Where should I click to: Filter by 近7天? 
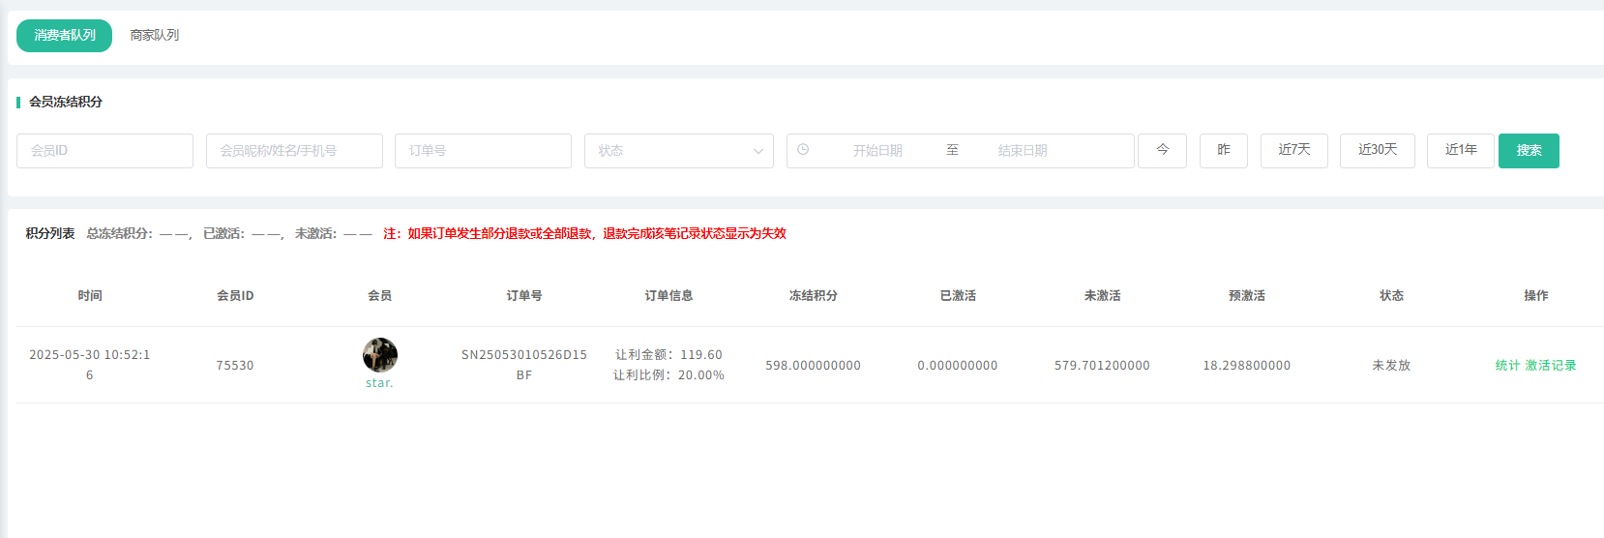[1293, 150]
